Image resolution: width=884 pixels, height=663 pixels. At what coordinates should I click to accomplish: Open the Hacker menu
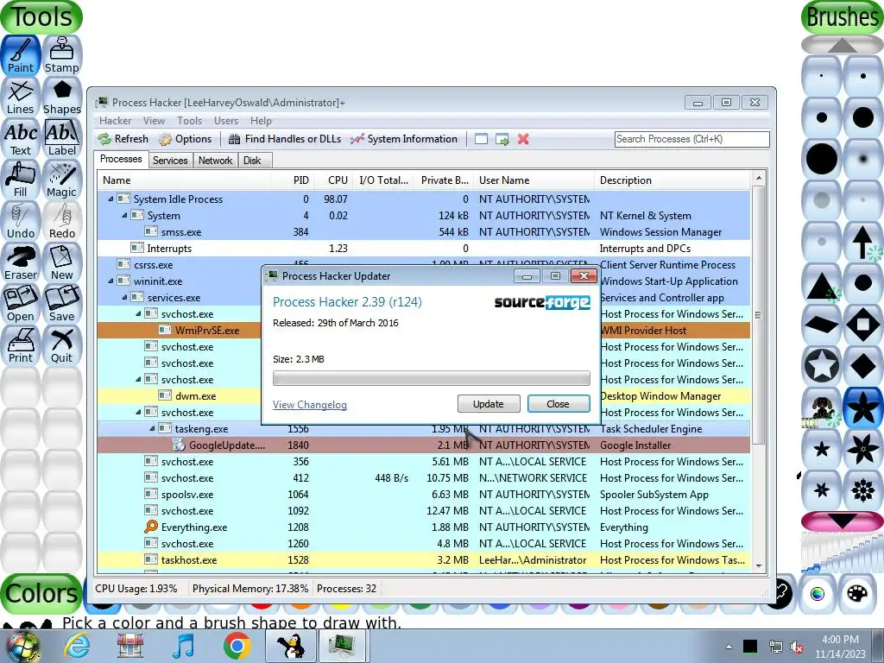115,121
